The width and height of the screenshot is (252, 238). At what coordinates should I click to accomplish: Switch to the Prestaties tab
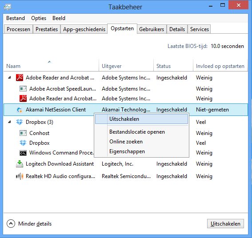47,29
